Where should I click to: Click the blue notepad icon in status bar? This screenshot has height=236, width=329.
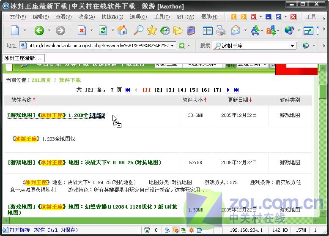199,230
